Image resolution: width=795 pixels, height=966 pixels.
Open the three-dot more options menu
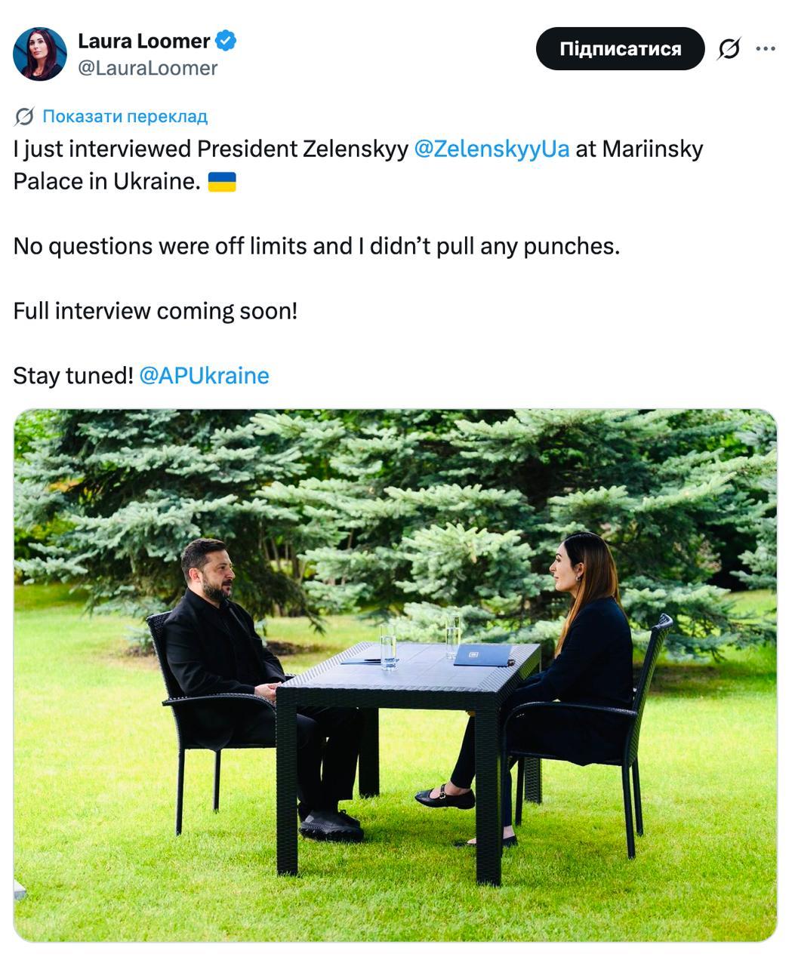click(x=766, y=49)
